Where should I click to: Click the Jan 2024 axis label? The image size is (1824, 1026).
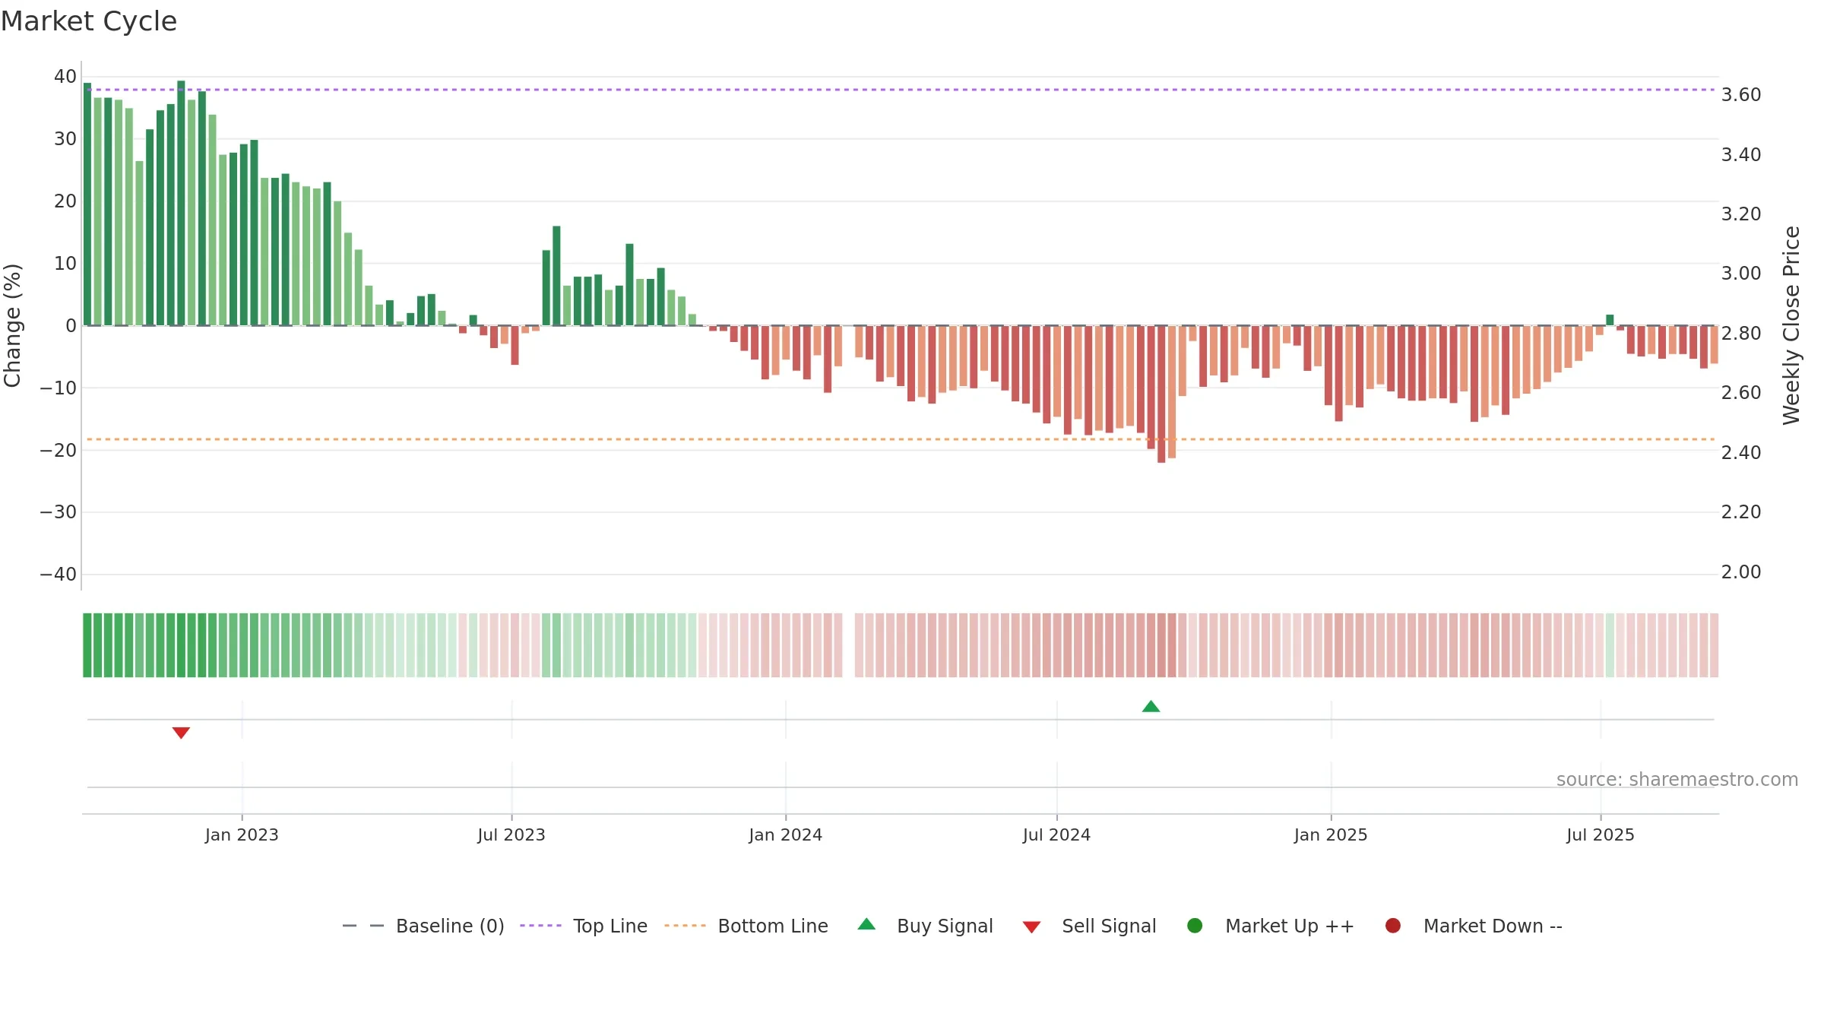(x=785, y=834)
